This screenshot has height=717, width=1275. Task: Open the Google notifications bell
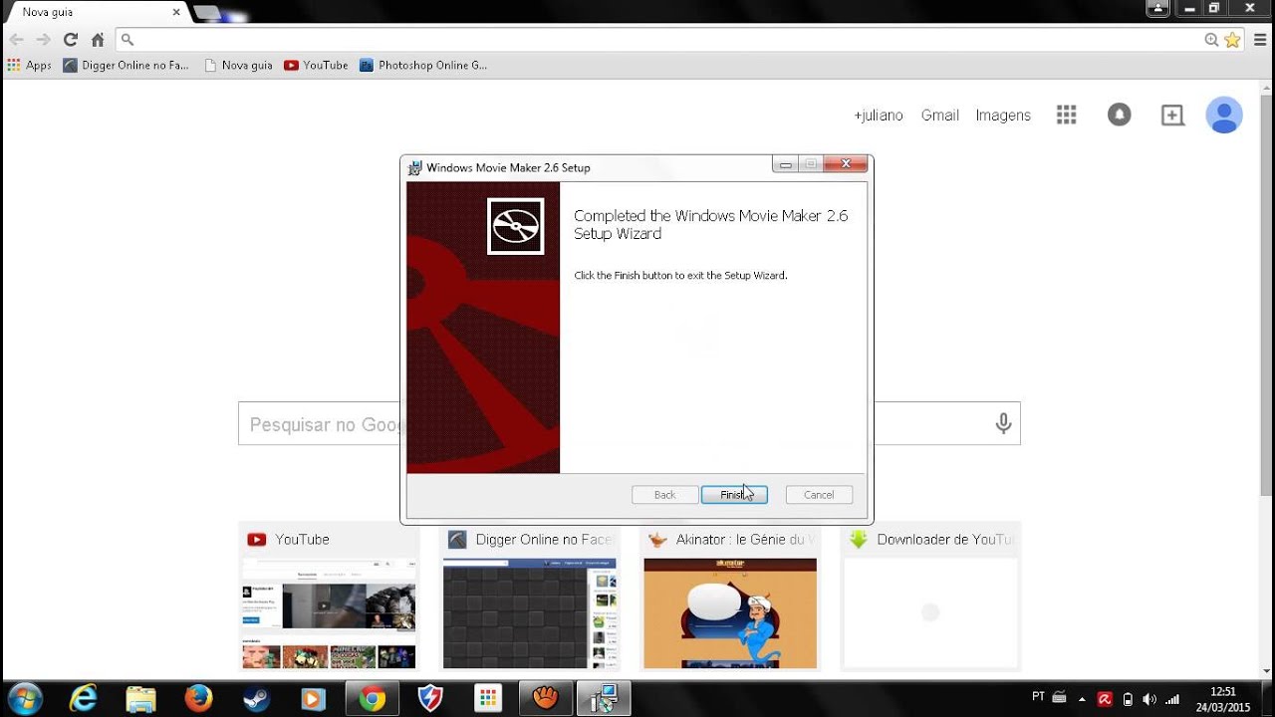[x=1120, y=115]
